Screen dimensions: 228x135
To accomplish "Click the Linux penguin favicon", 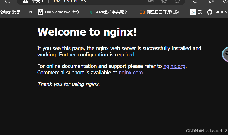I will (x=40, y=12).
